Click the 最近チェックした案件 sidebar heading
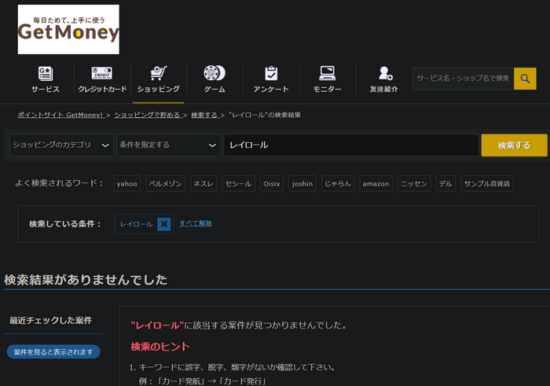 51,321
